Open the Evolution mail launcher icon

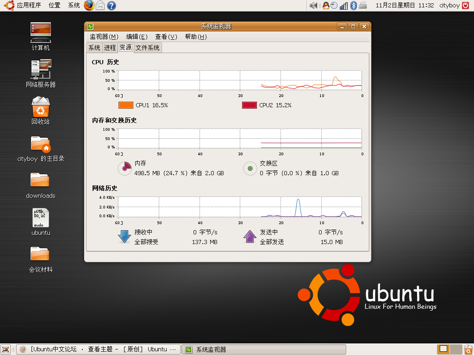100,6
